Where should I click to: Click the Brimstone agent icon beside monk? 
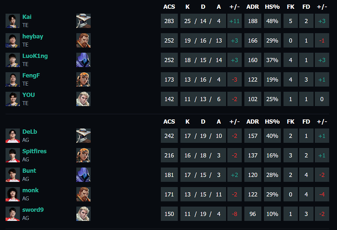click(x=84, y=194)
